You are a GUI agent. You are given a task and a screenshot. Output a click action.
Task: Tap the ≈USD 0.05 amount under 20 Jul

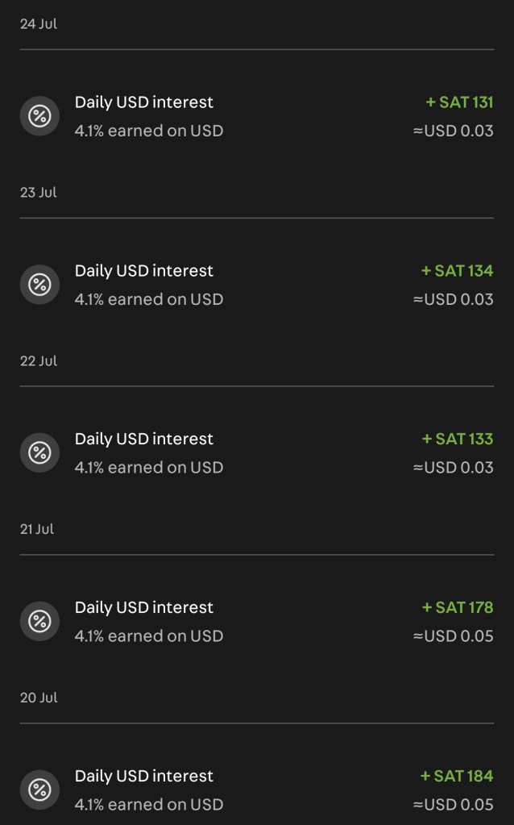click(x=453, y=804)
